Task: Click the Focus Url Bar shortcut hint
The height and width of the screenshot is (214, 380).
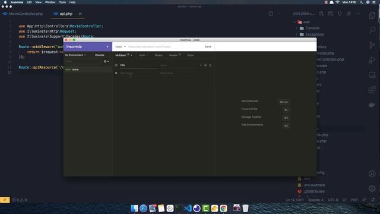Action: 249,109
